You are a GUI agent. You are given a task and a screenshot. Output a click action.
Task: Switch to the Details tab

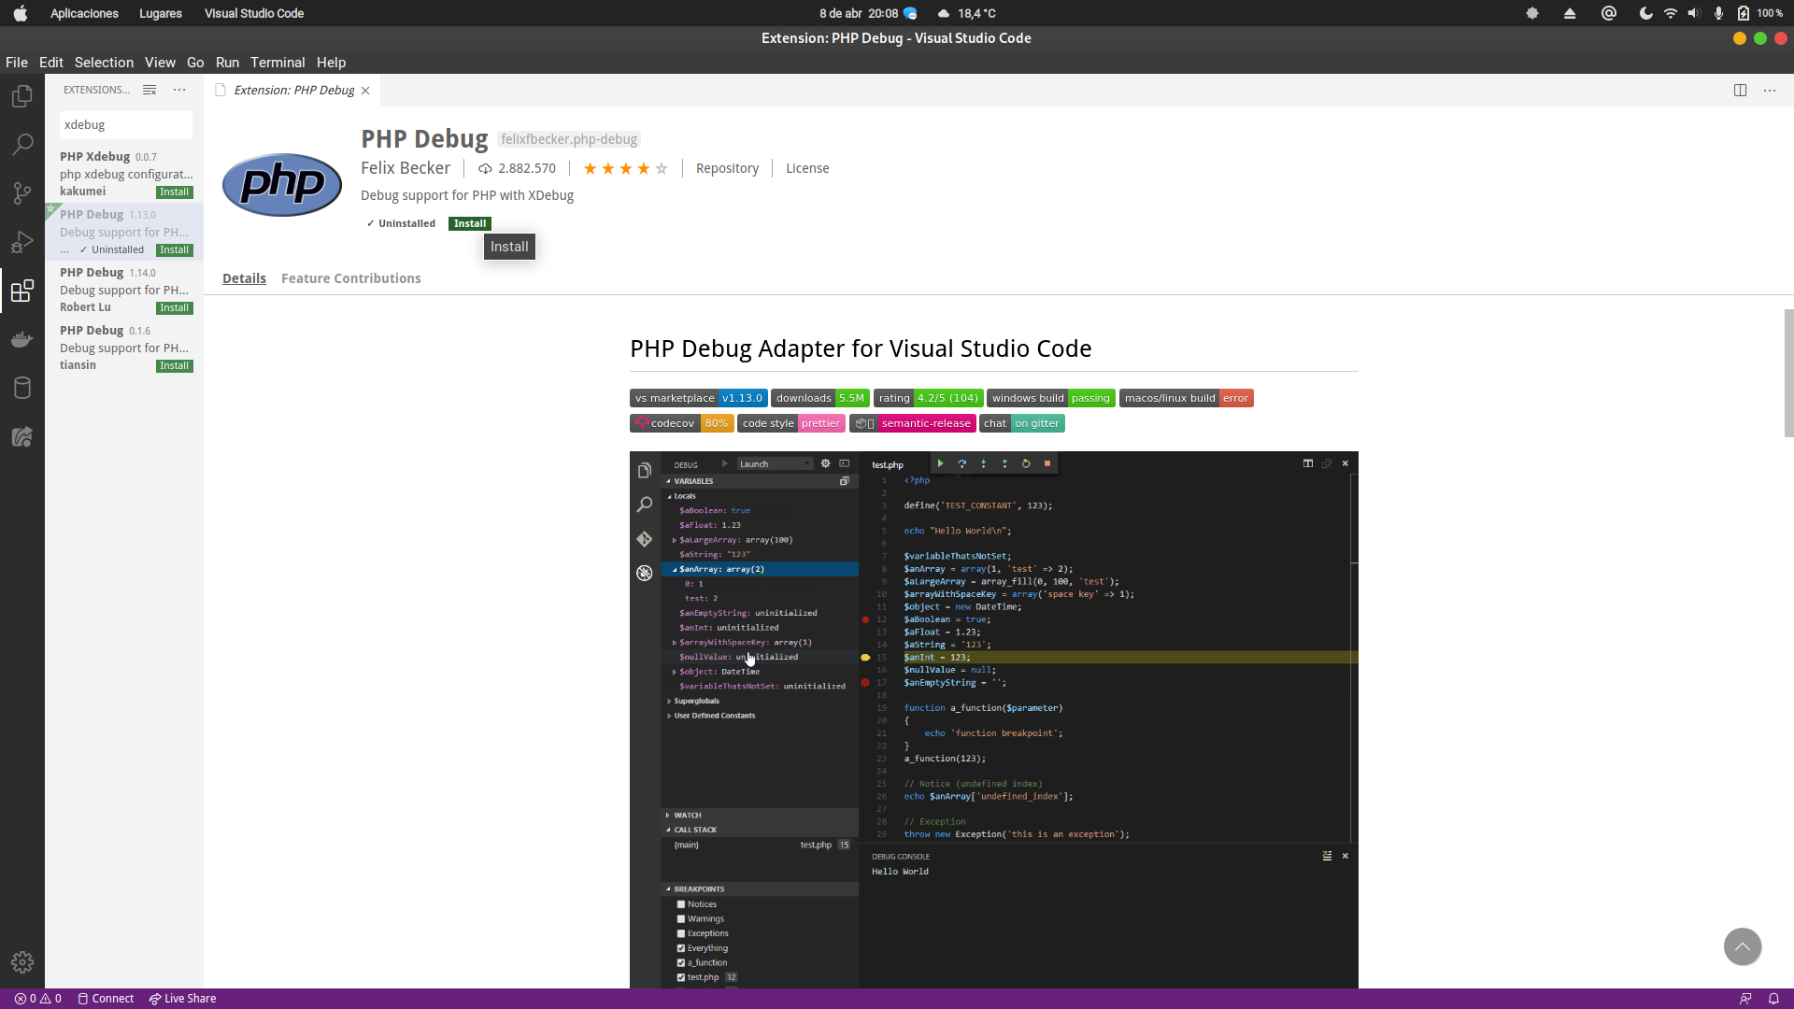pyautogui.click(x=244, y=278)
